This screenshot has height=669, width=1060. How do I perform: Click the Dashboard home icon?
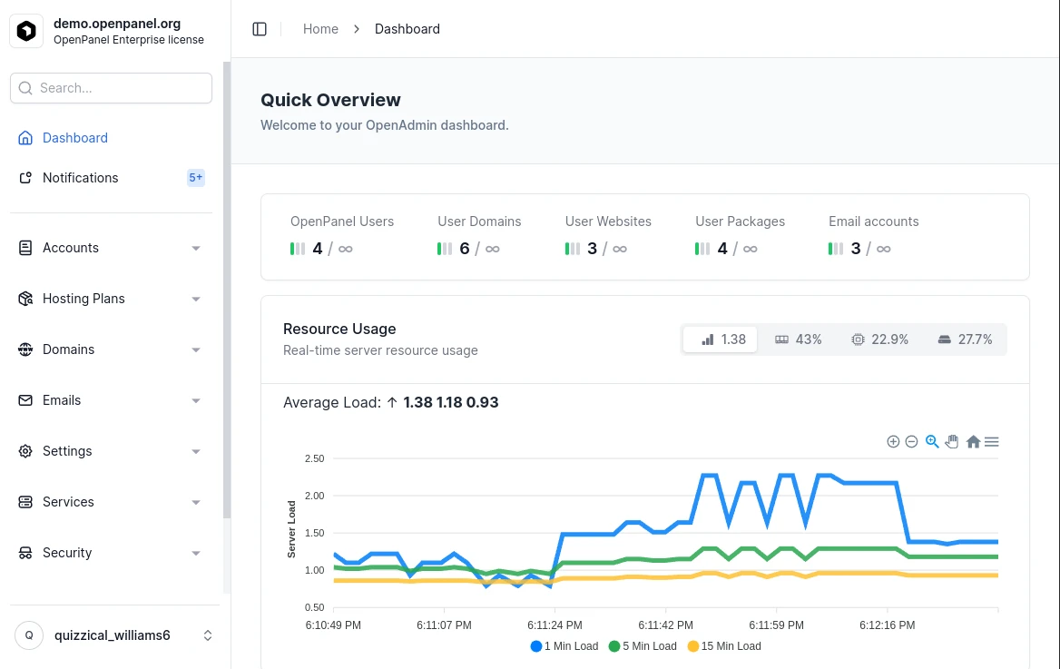[x=25, y=138]
